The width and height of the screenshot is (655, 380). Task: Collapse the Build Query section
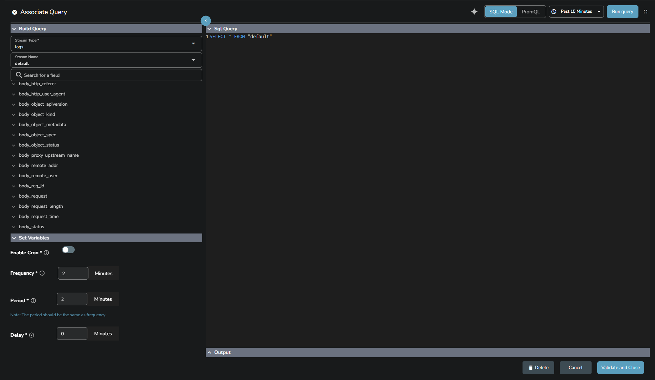pyautogui.click(x=14, y=29)
